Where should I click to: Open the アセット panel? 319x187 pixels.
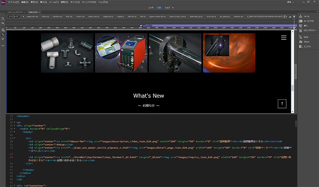click(x=304, y=42)
